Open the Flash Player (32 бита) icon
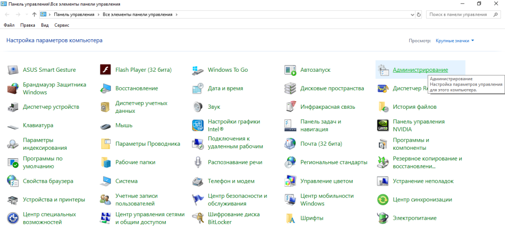The width and height of the screenshot is (505, 234). (105, 70)
